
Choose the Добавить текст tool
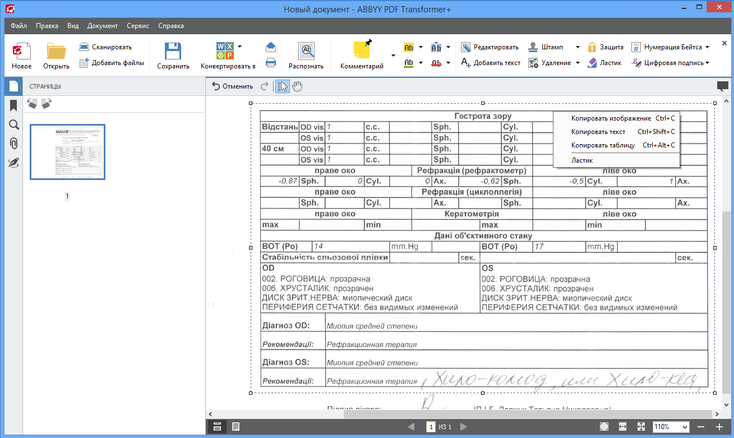click(x=491, y=63)
